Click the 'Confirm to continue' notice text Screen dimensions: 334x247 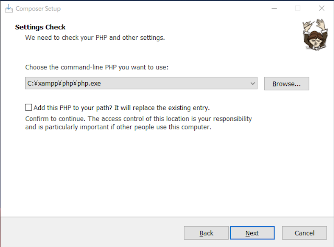138,118
